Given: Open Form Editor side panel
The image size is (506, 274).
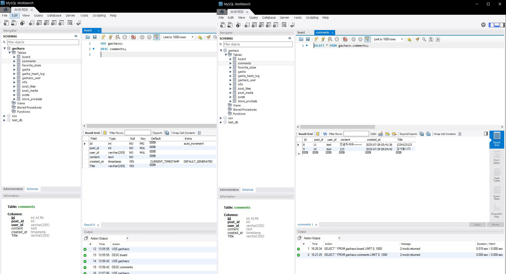Looking at the screenshot, I should [x=497, y=157].
